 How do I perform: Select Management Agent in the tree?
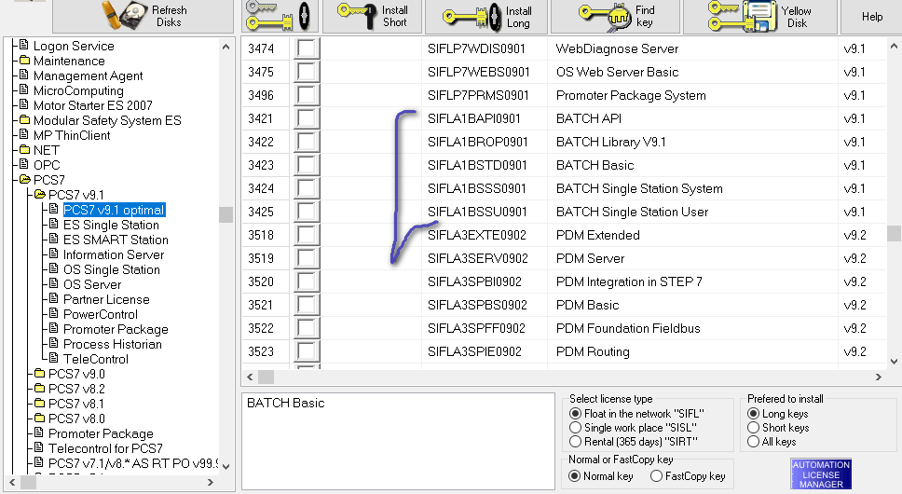tap(88, 75)
